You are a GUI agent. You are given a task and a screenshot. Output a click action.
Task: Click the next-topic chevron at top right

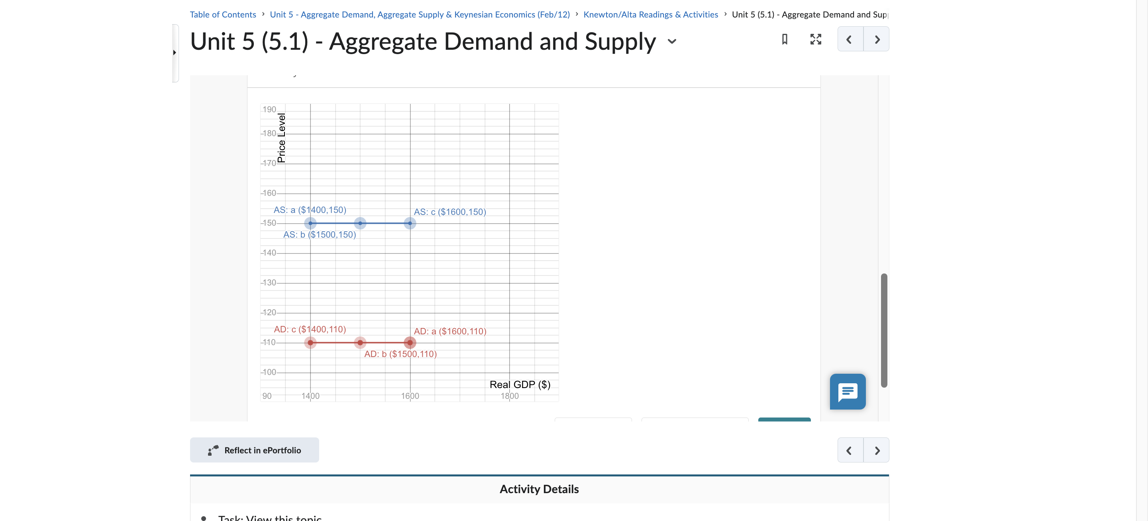point(877,39)
